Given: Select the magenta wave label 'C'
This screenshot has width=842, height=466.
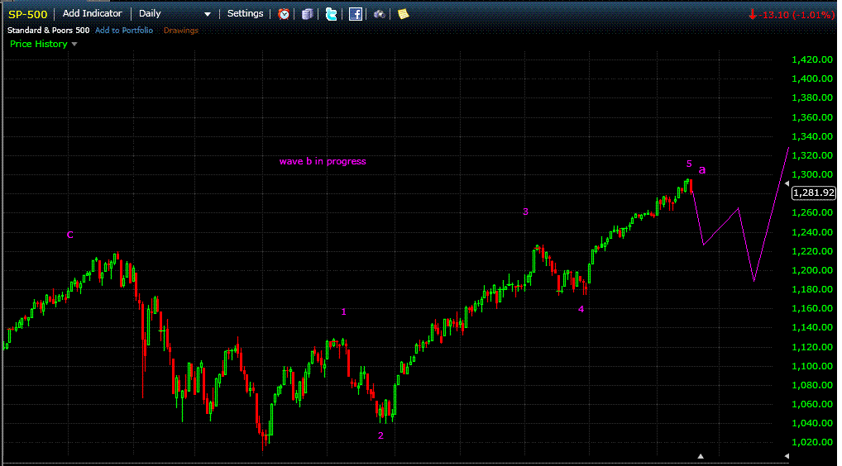Looking at the screenshot, I should pyautogui.click(x=69, y=235).
